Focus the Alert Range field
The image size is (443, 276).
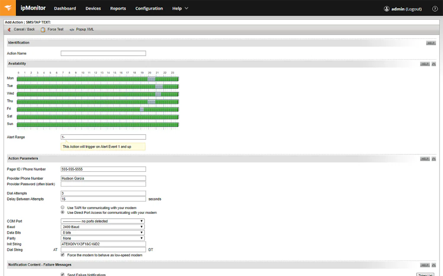pyautogui.click(x=103, y=137)
